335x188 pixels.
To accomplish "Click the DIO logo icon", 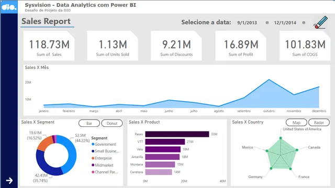I will pos(9,7).
